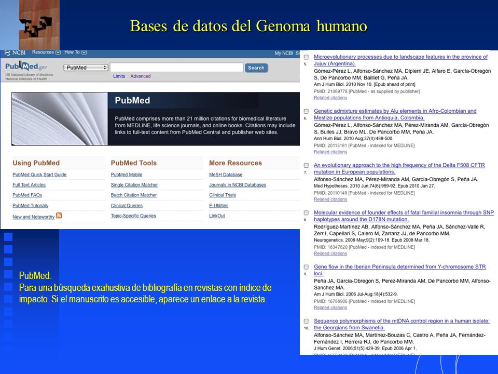Viewport: 498px width, 374px height.
Task: Open the Advanced search link
Action: coord(141,76)
